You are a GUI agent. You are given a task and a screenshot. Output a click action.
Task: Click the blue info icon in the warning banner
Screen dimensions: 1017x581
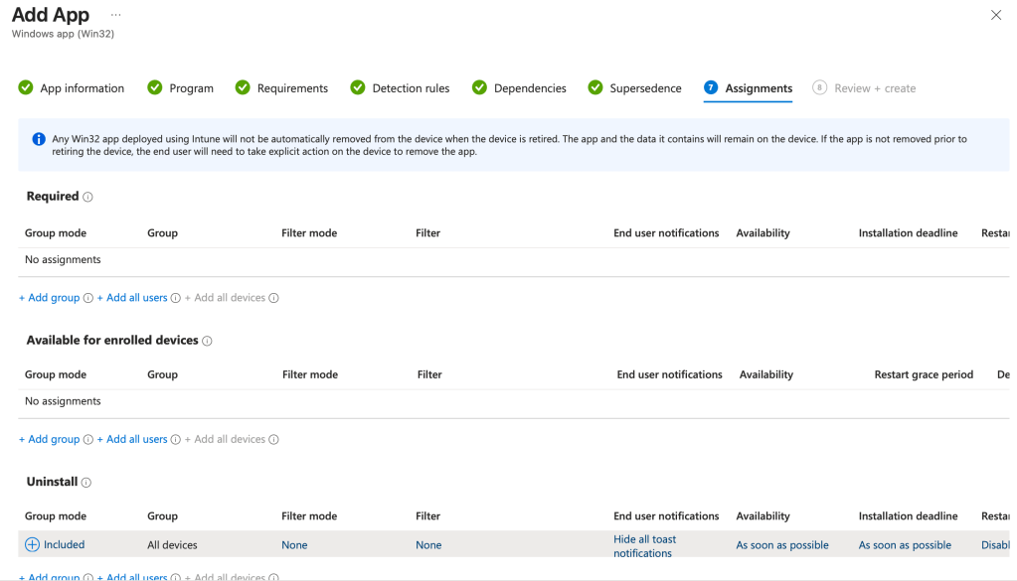38,138
